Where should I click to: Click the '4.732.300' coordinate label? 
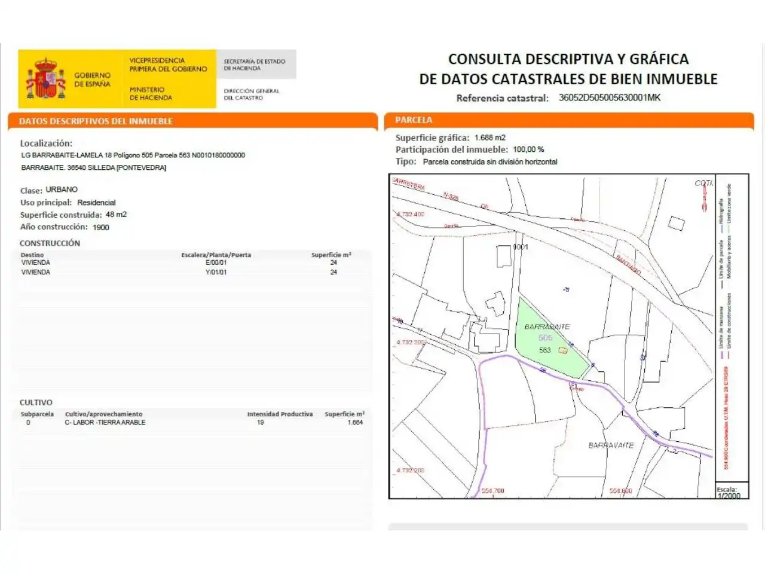point(410,343)
